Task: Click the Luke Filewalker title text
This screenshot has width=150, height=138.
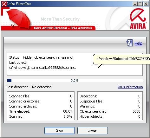Action: (x=19, y=4)
